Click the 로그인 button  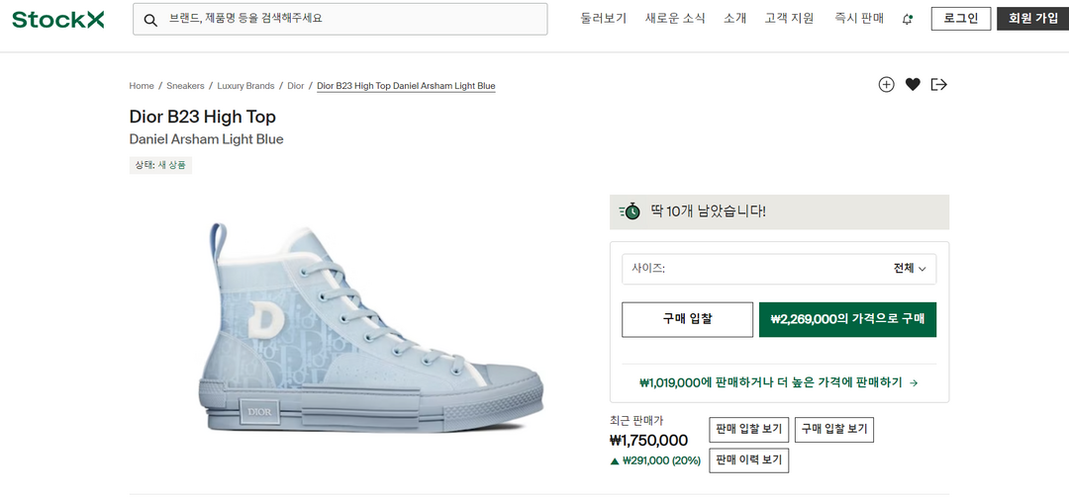coord(960,19)
